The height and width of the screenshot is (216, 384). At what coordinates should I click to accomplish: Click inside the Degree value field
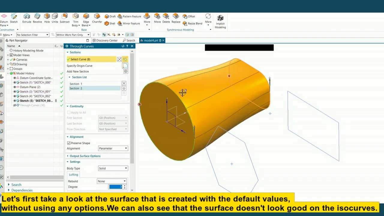115,187
